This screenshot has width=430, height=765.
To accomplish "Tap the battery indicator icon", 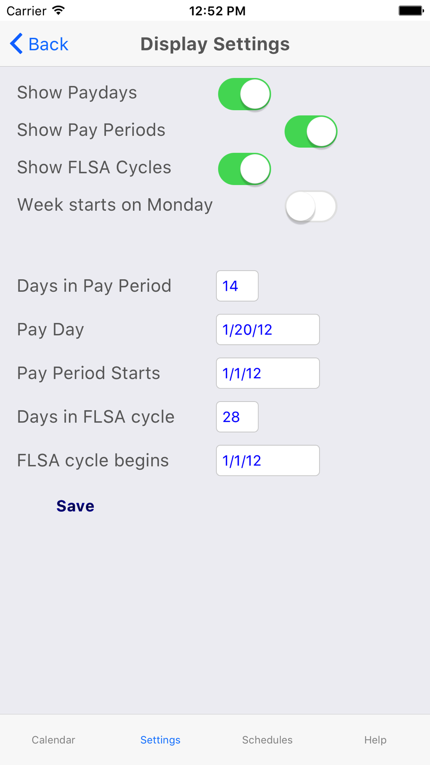I will click(x=411, y=11).
